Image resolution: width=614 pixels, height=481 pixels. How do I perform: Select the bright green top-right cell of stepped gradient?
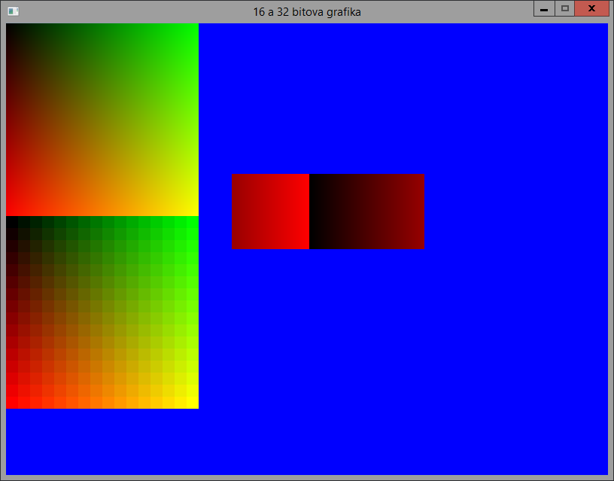tap(192, 222)
